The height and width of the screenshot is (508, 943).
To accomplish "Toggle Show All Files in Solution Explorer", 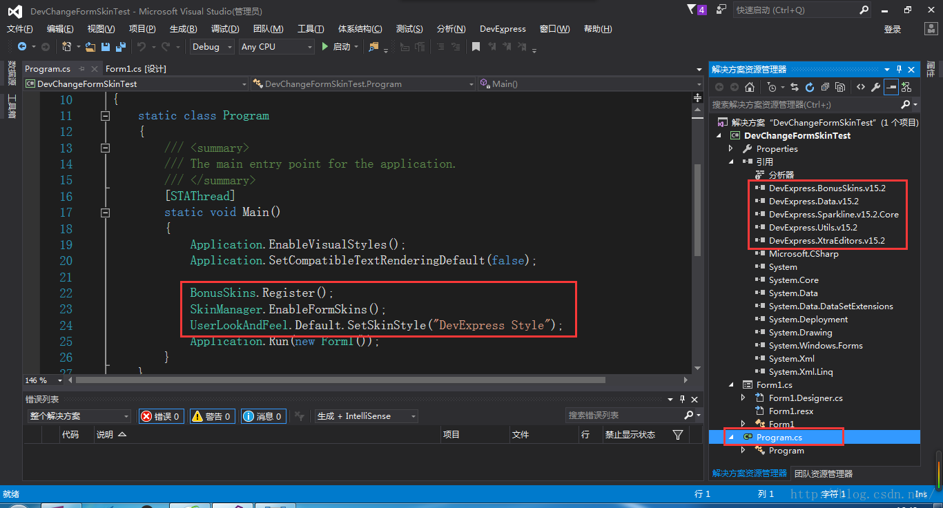I will point(840,87).
